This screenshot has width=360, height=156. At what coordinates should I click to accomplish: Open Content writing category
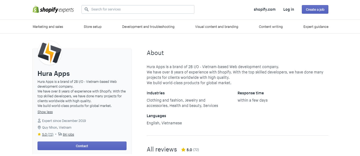pyautogui.click(x=271, y=27)
